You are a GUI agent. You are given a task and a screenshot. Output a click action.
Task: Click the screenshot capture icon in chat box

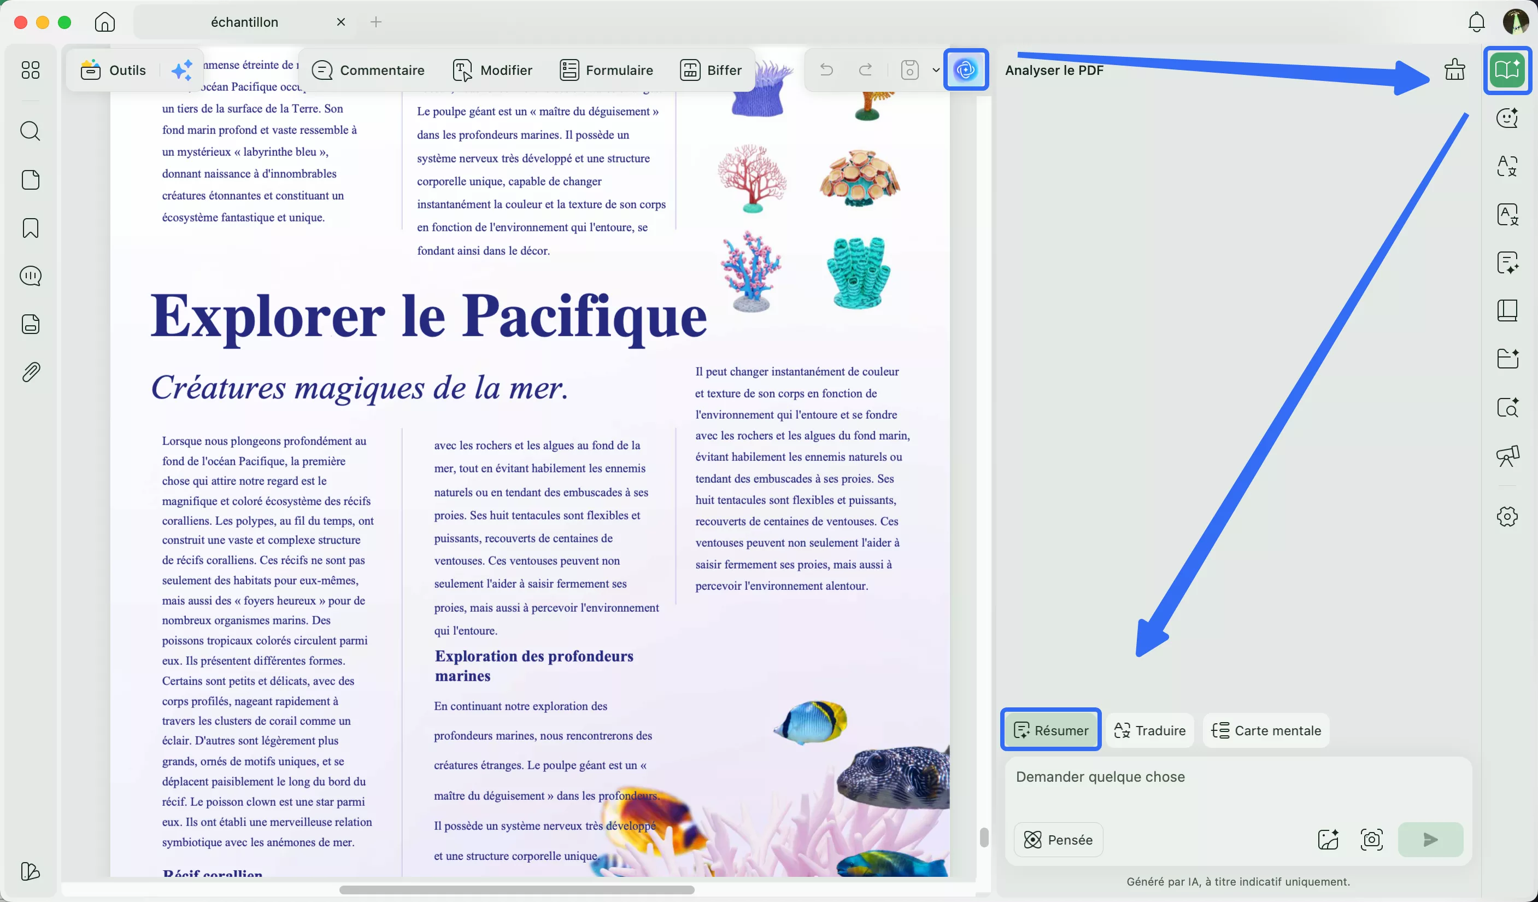point(1371,840)
